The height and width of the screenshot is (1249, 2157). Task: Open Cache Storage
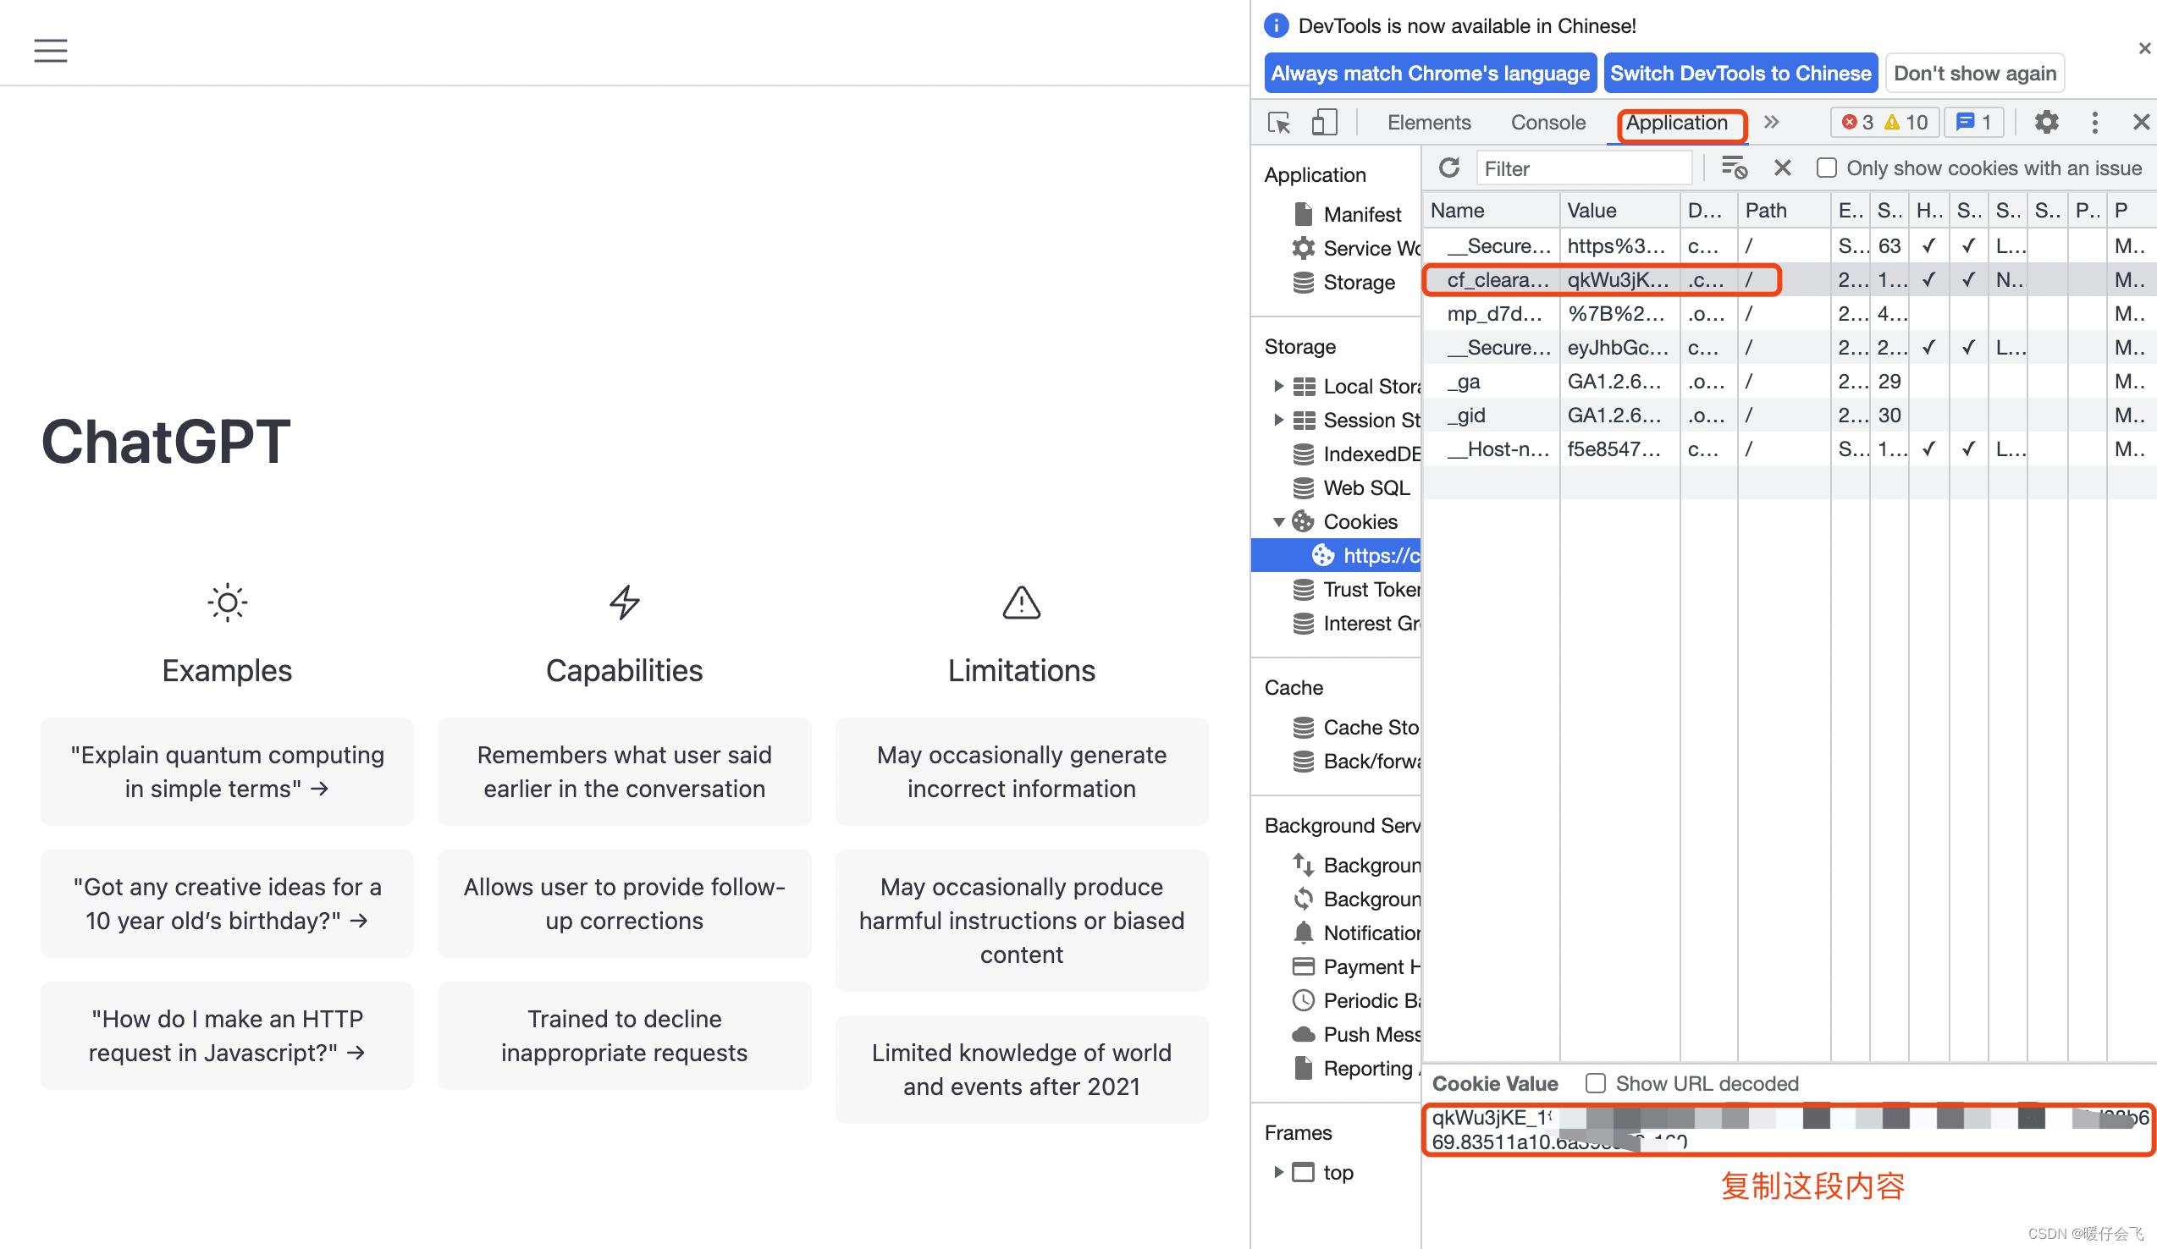[x=1356, y=727]
